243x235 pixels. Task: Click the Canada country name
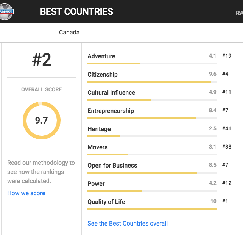pyautogui.click(x=69, y=32)
